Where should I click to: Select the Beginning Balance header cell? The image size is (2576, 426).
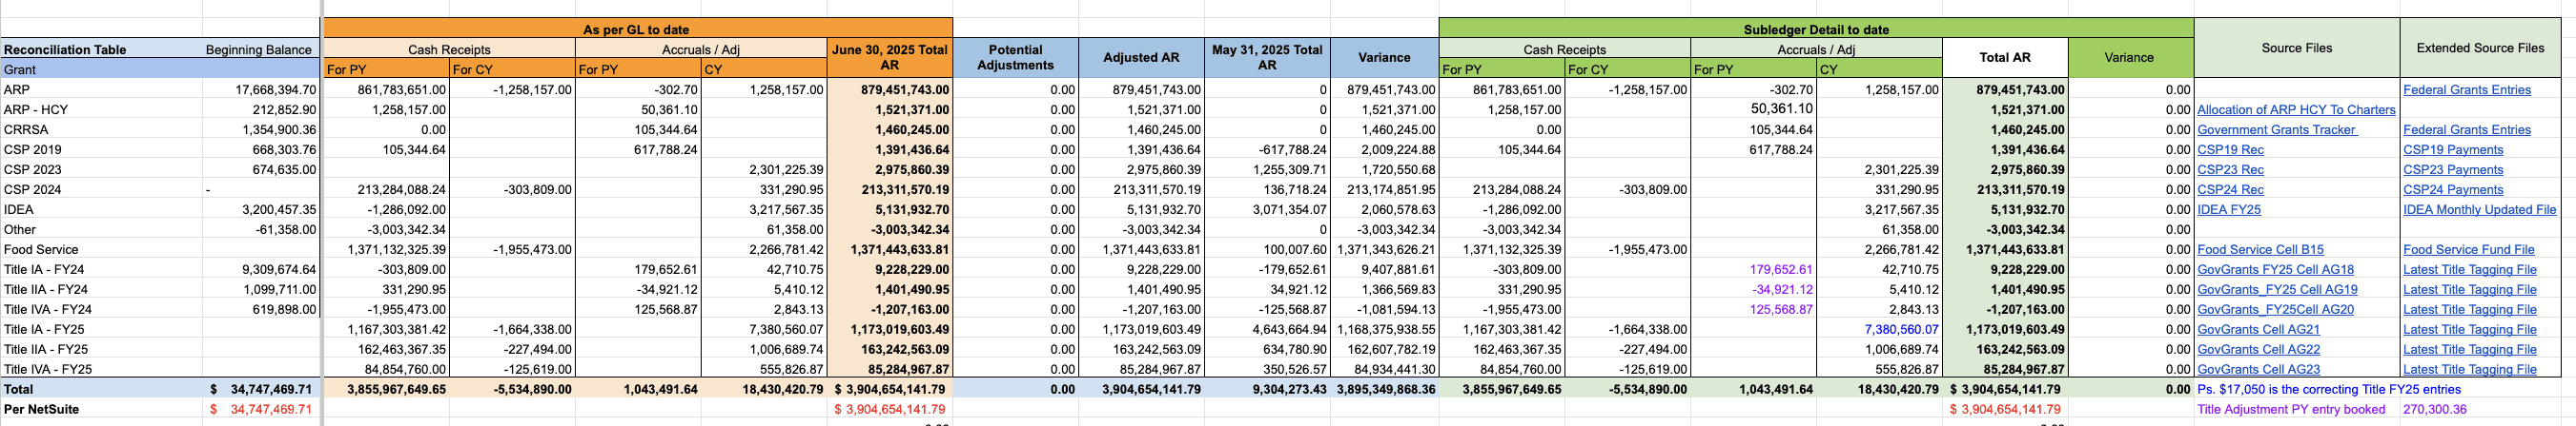(x=259, y=48)
